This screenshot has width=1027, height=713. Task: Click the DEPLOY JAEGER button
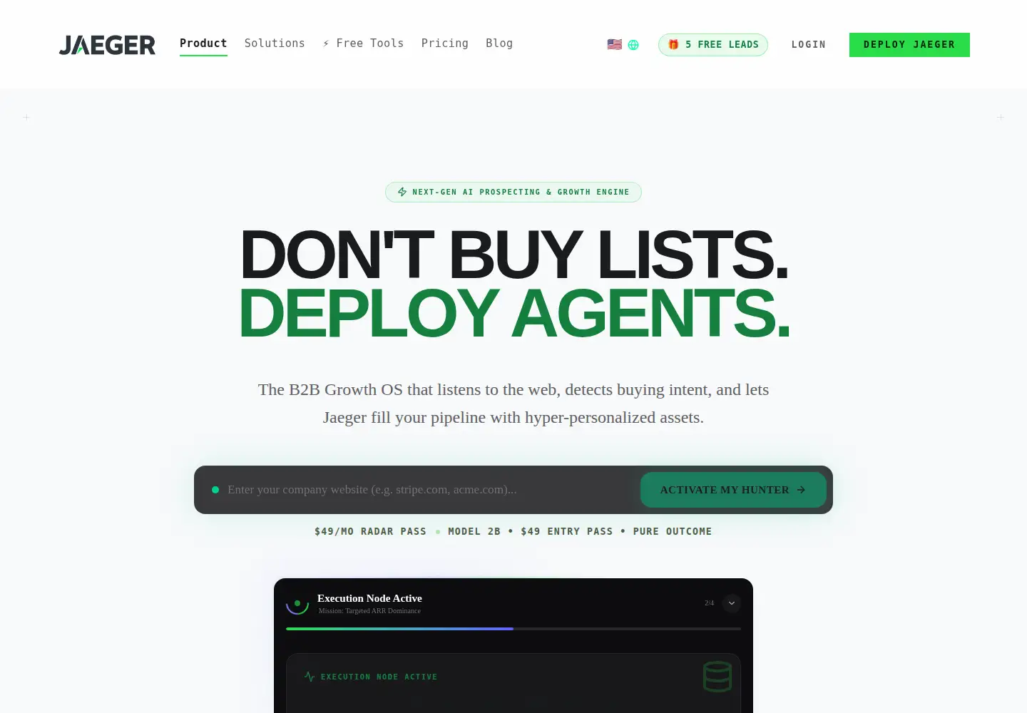tap(909, 45)
